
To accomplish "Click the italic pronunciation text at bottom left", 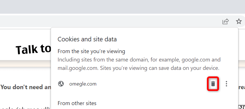I will tap(25, 108).
